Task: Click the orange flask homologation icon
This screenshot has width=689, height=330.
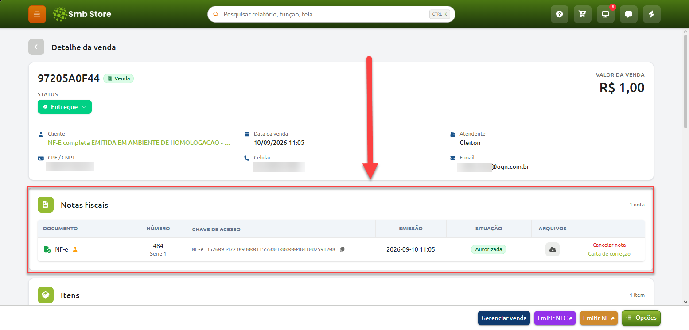Action: point(75,249)
